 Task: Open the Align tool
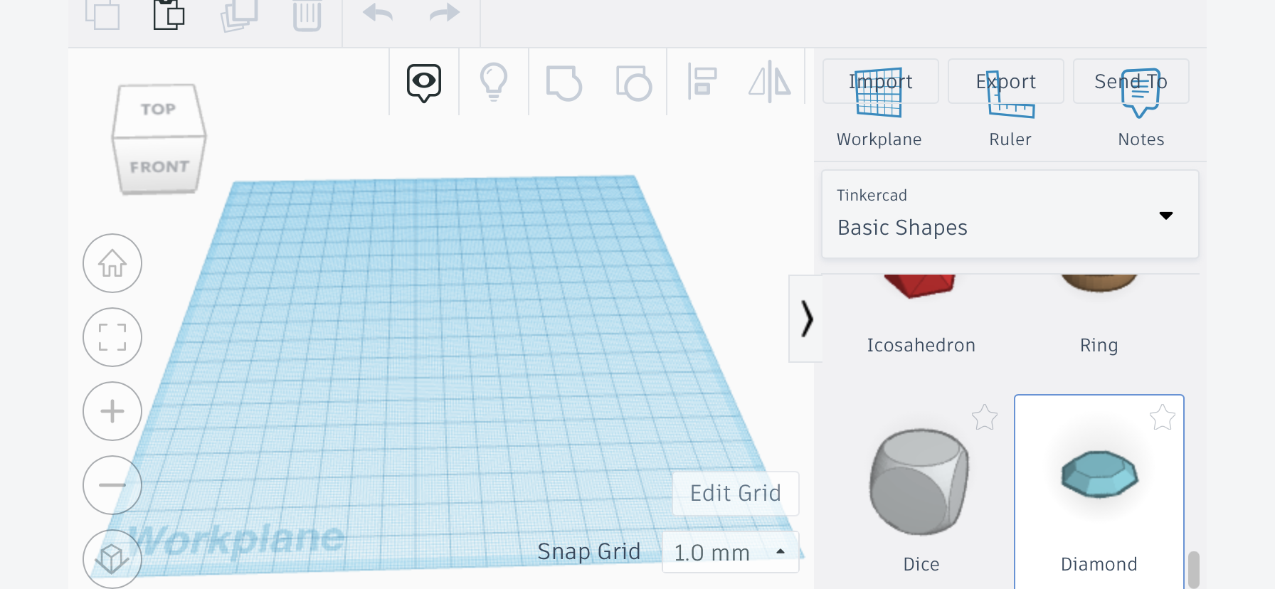tap(702, 82)
